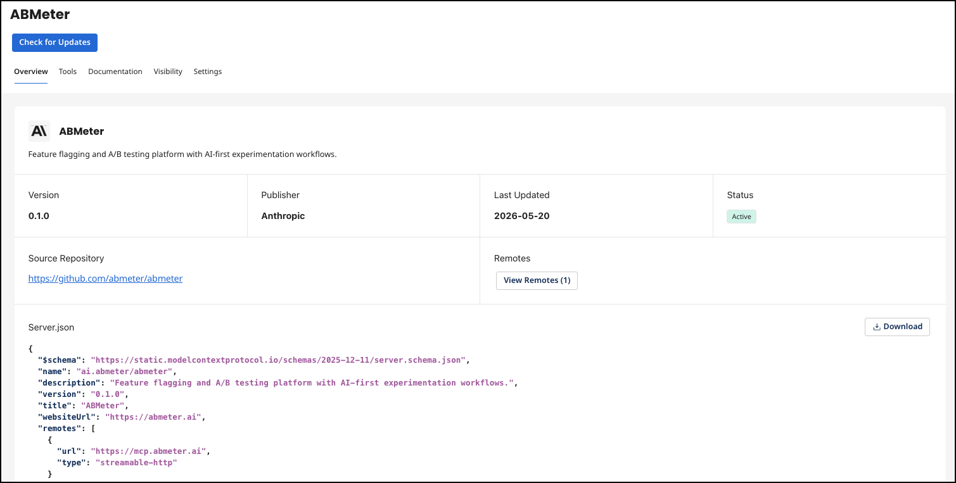Click the Last Updated field label
The image size is (956, 483).
tap(522, 195)
